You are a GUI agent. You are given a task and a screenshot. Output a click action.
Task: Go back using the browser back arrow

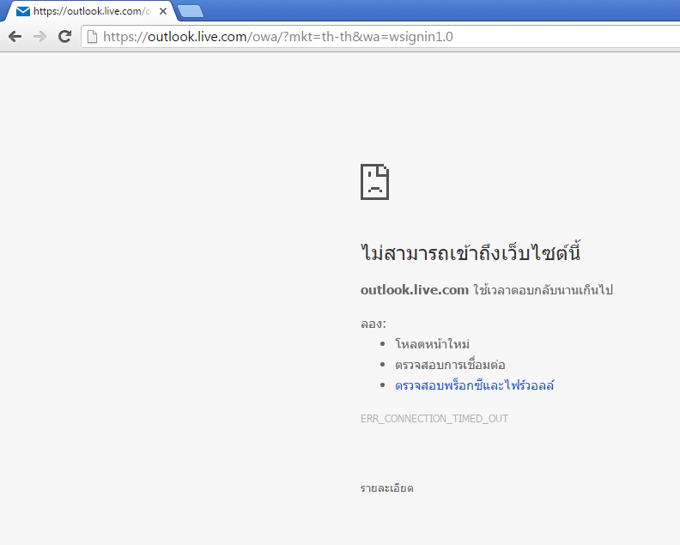coord(15,36)
